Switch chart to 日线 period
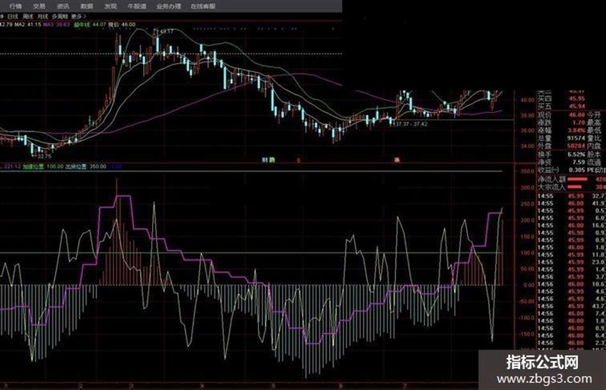The width and height of the screenshot is (606, 390). point(13,17)
